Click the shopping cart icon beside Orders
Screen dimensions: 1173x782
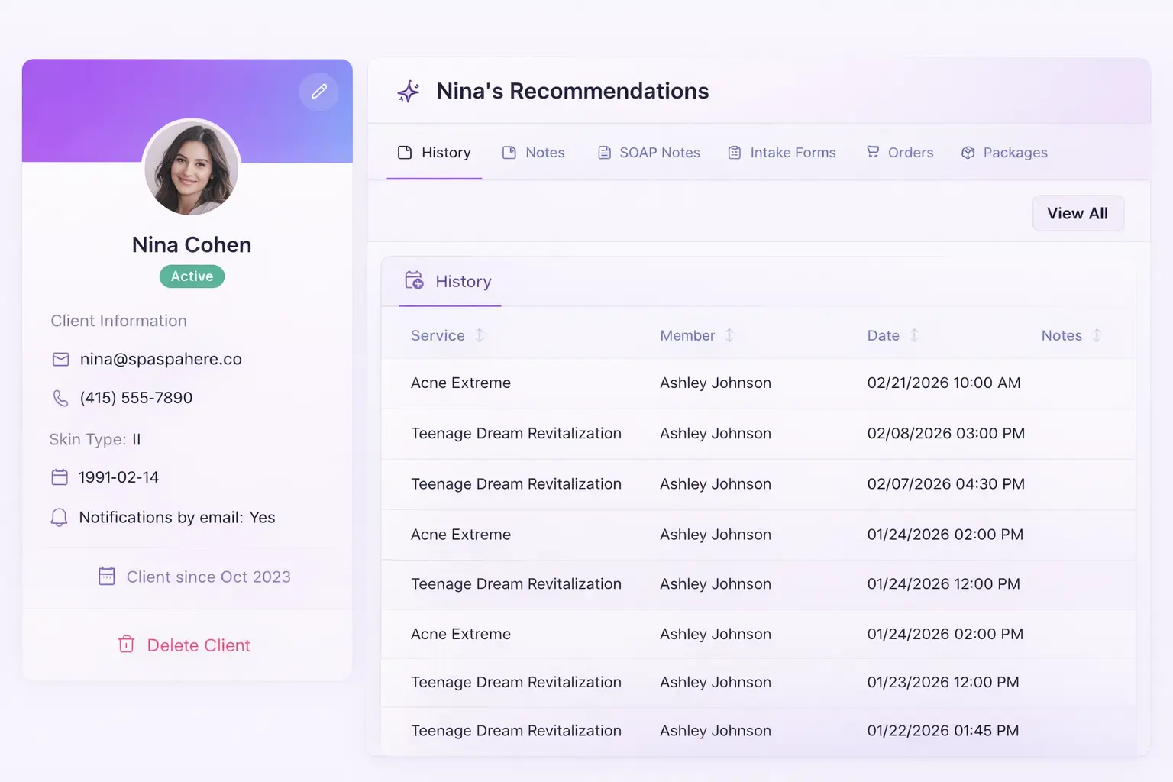coord(871,152)
